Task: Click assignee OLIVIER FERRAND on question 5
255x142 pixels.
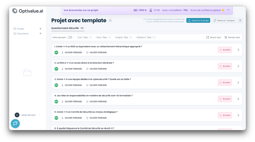Action: pos(73,118)
